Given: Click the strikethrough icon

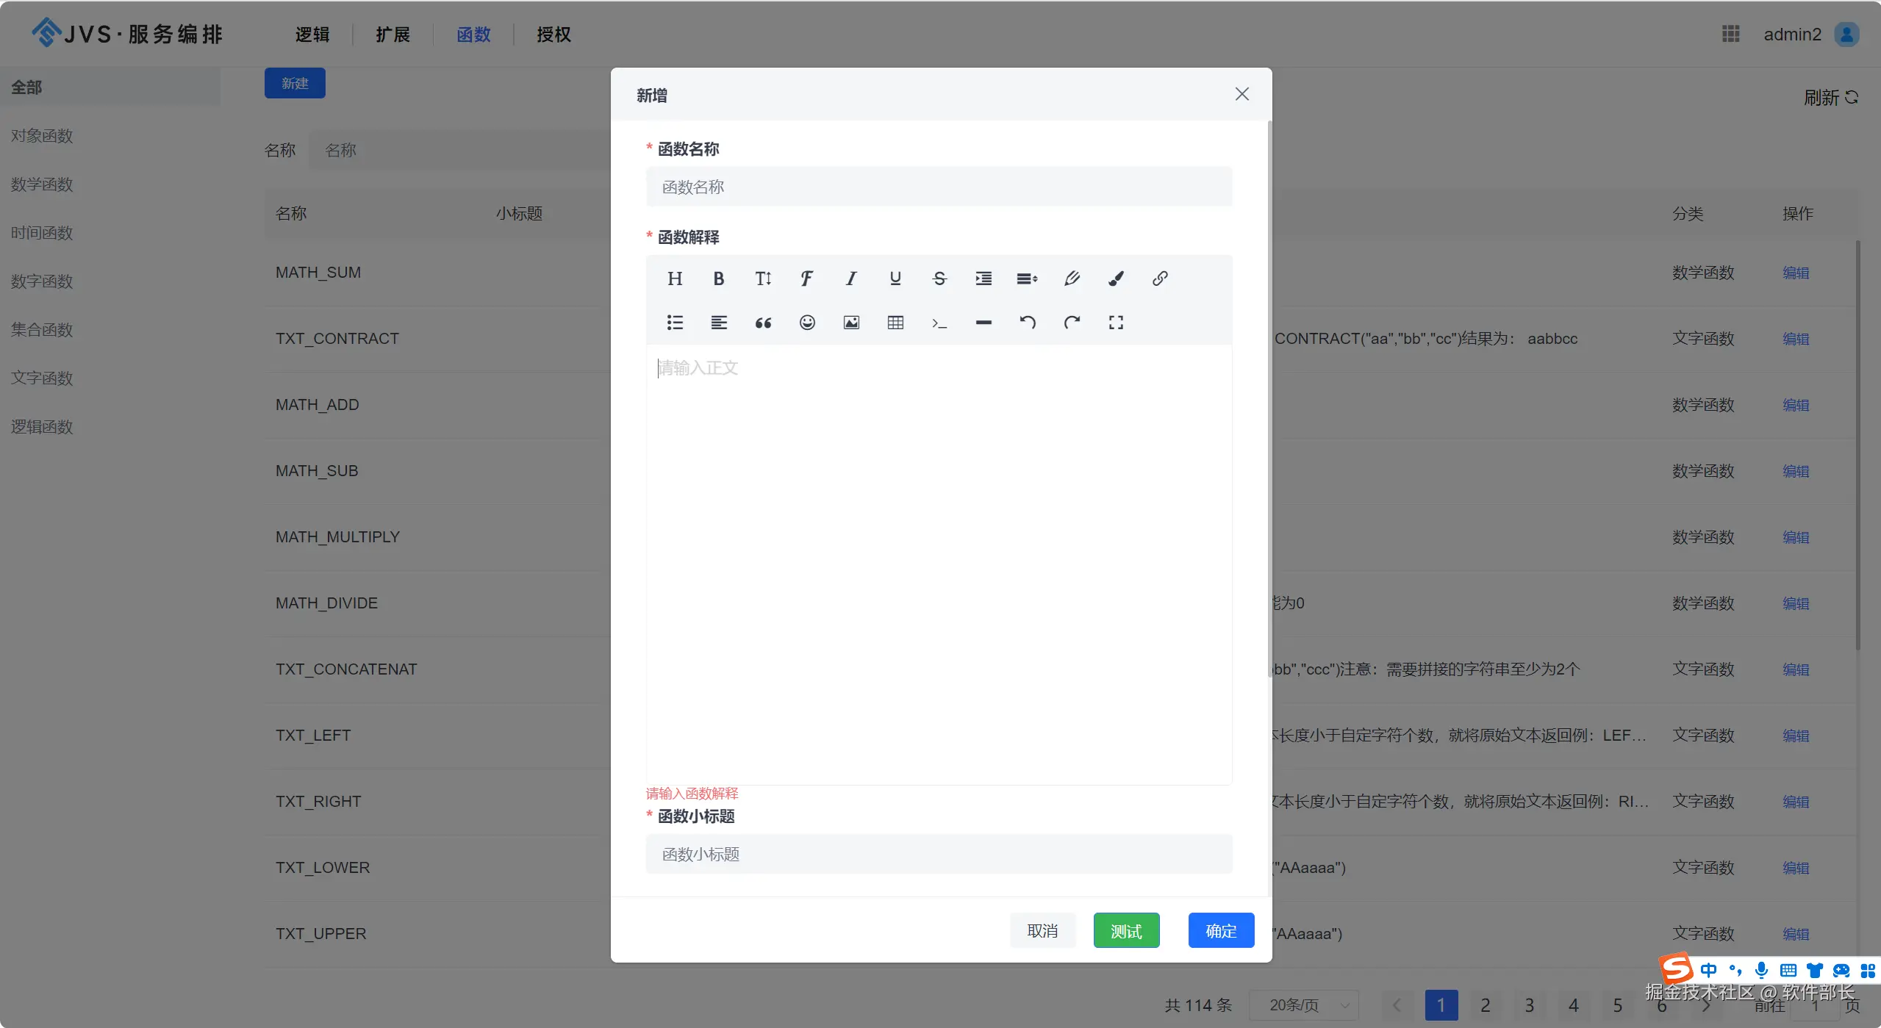Looking at the screenshot, I should click(x=939, y=278).
